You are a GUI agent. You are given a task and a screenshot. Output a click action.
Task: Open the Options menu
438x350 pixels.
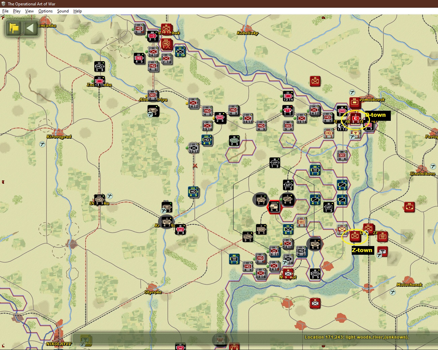tap(45, 11)
